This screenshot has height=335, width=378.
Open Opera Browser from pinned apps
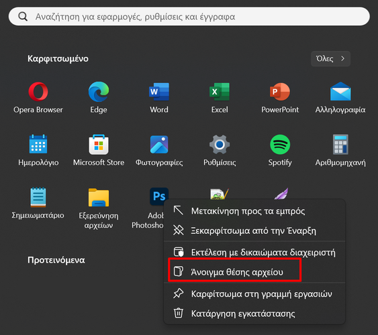point(38,97)
